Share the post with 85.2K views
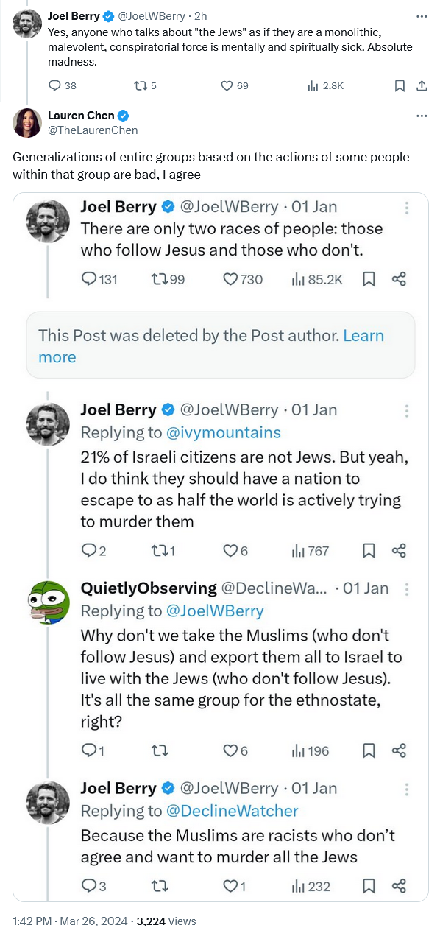 (400, 279)
